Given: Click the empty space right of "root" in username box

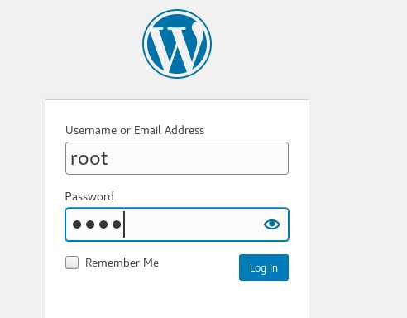Looking at the screenshot, I should (197, 158).
